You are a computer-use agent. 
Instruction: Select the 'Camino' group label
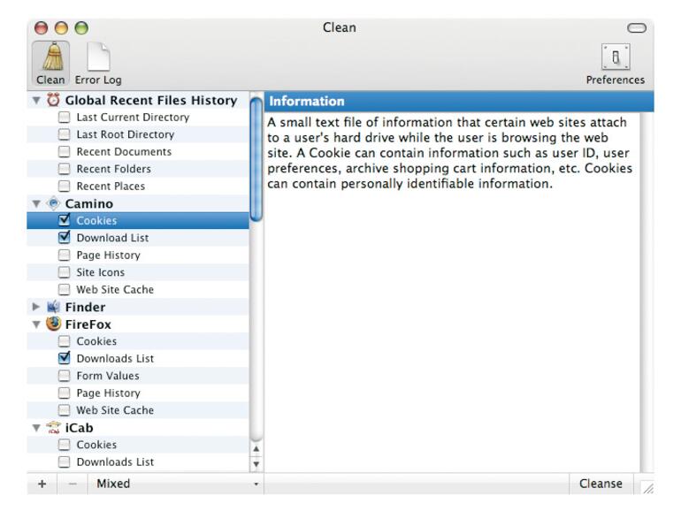coord(89,203)
